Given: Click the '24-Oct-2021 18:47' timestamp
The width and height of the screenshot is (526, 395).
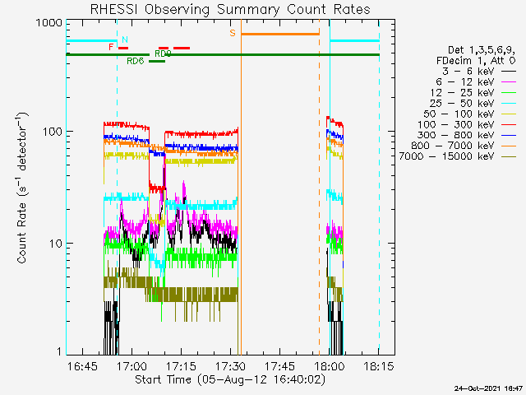Looking at the screenshot, I should coord(488,388).
